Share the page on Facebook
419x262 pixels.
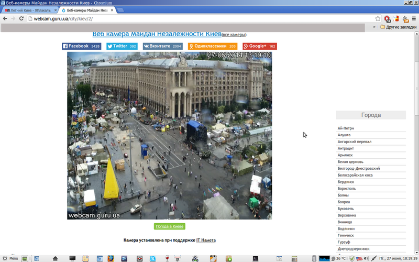[x=82, y=46]
